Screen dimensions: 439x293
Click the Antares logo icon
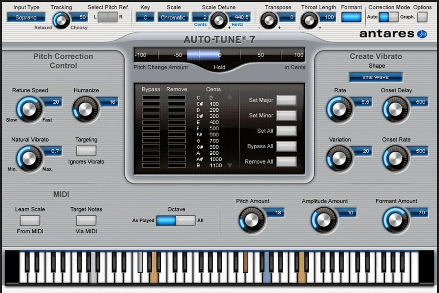click(421, 34)
